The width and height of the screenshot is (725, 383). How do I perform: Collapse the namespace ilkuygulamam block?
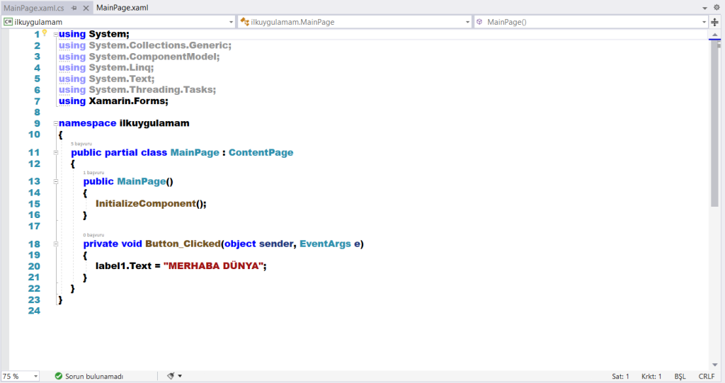point(55,123)
